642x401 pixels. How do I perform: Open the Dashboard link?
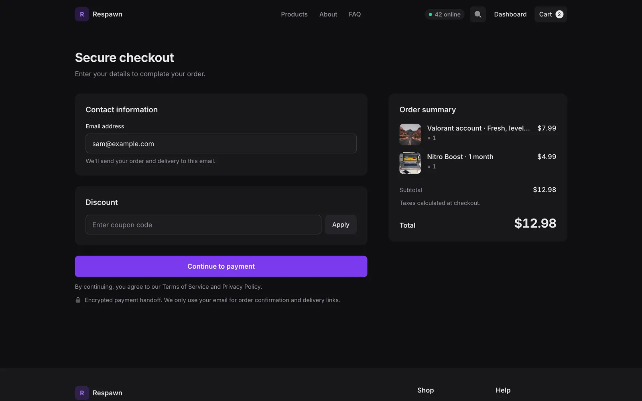pyautogui.click(x=510, y=14)
